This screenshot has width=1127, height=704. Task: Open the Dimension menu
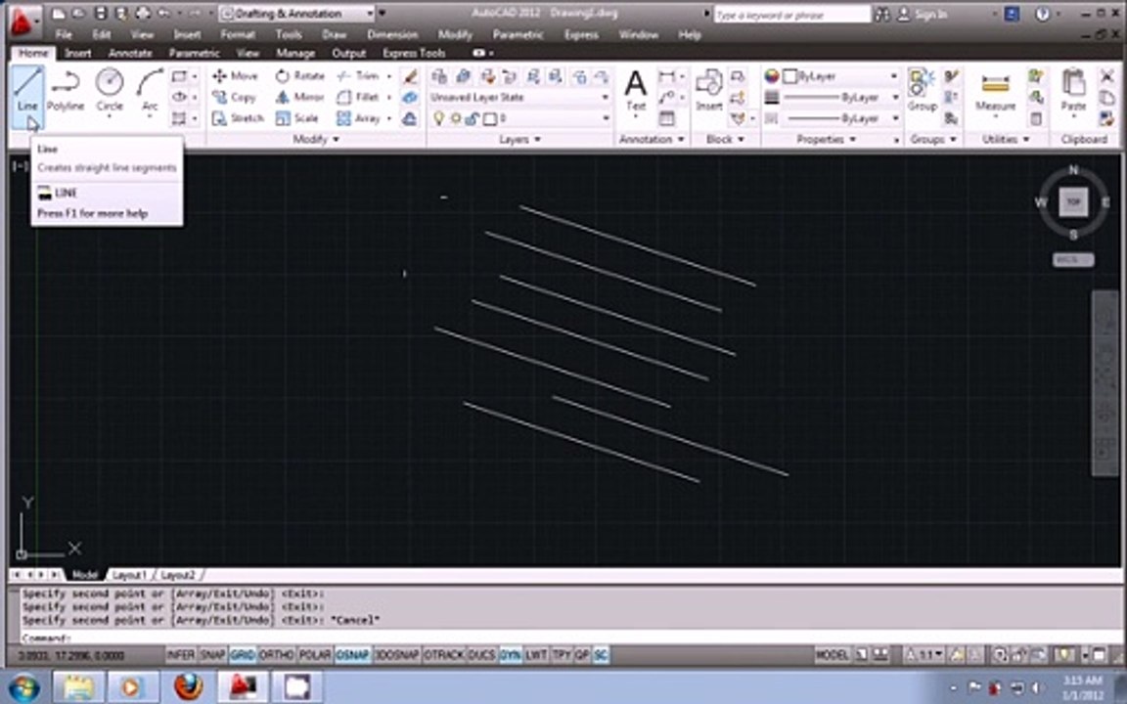tap(392, 34)
